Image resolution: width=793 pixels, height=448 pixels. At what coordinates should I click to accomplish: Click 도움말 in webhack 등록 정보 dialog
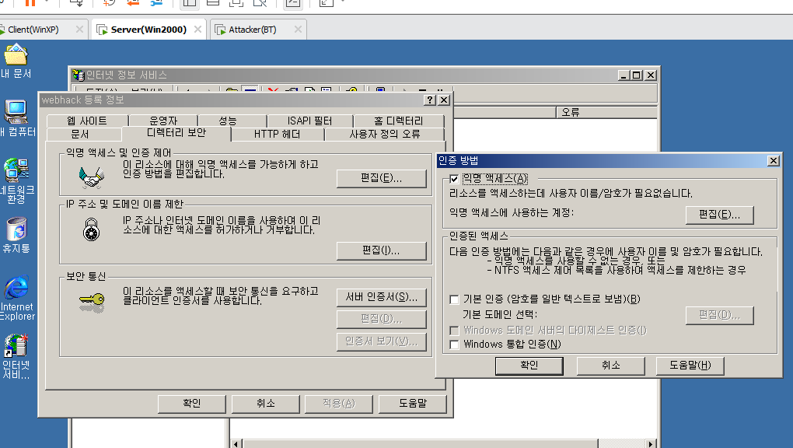point(413,404)
